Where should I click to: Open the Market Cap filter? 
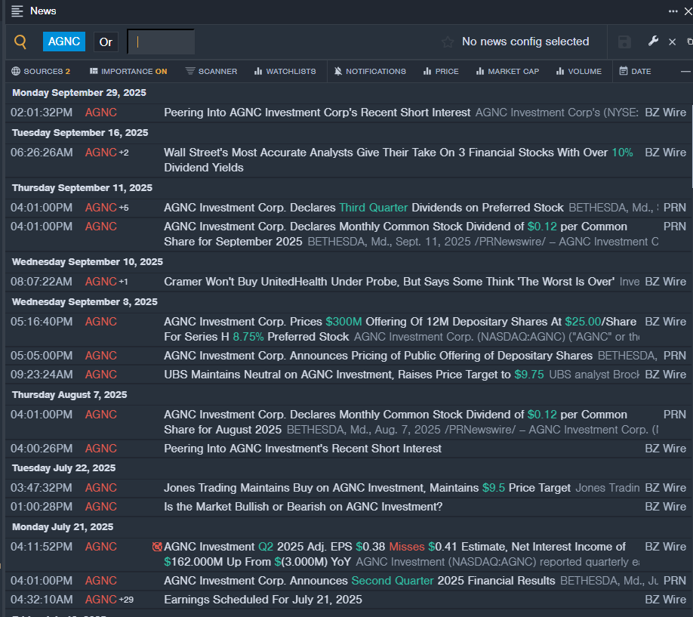click(507, 72)
